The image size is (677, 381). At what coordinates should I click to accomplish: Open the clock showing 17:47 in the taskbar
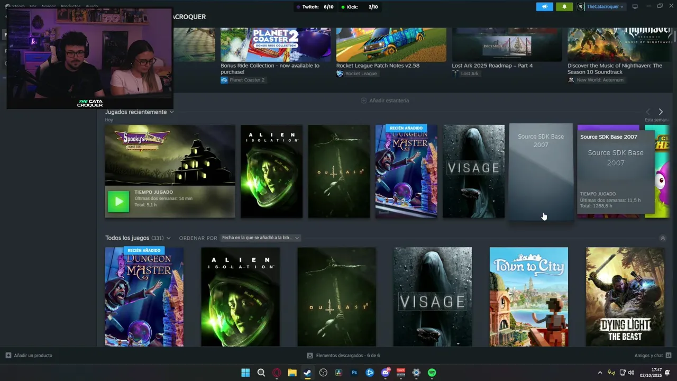coord(651,373)
